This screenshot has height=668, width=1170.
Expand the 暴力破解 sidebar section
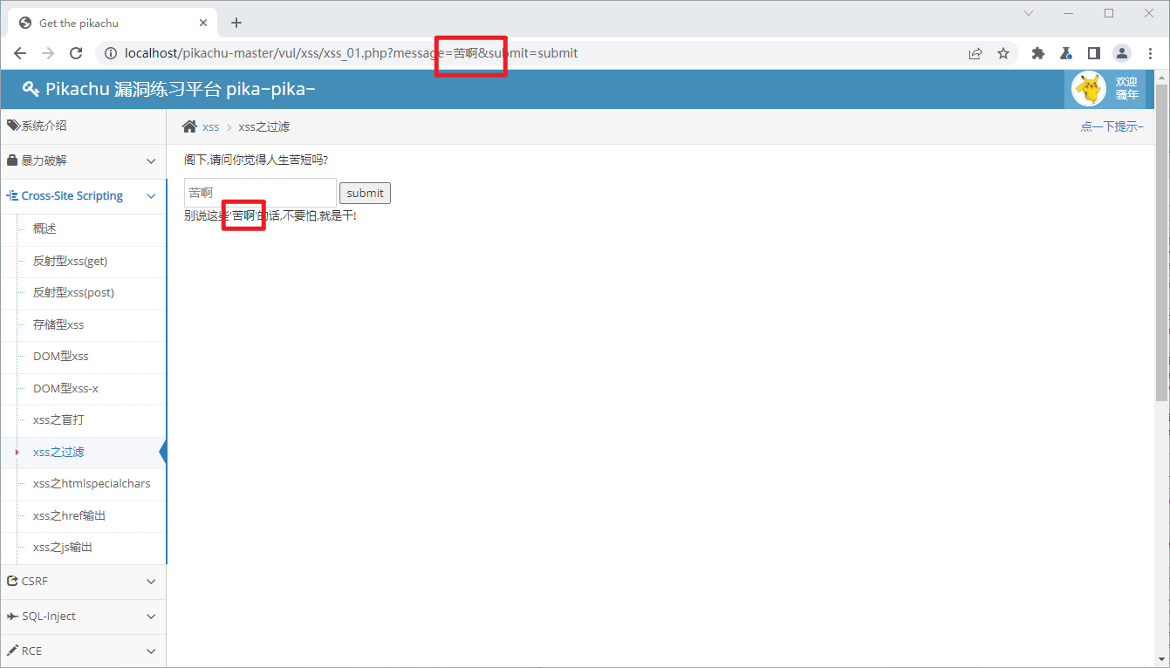point(83,161)
